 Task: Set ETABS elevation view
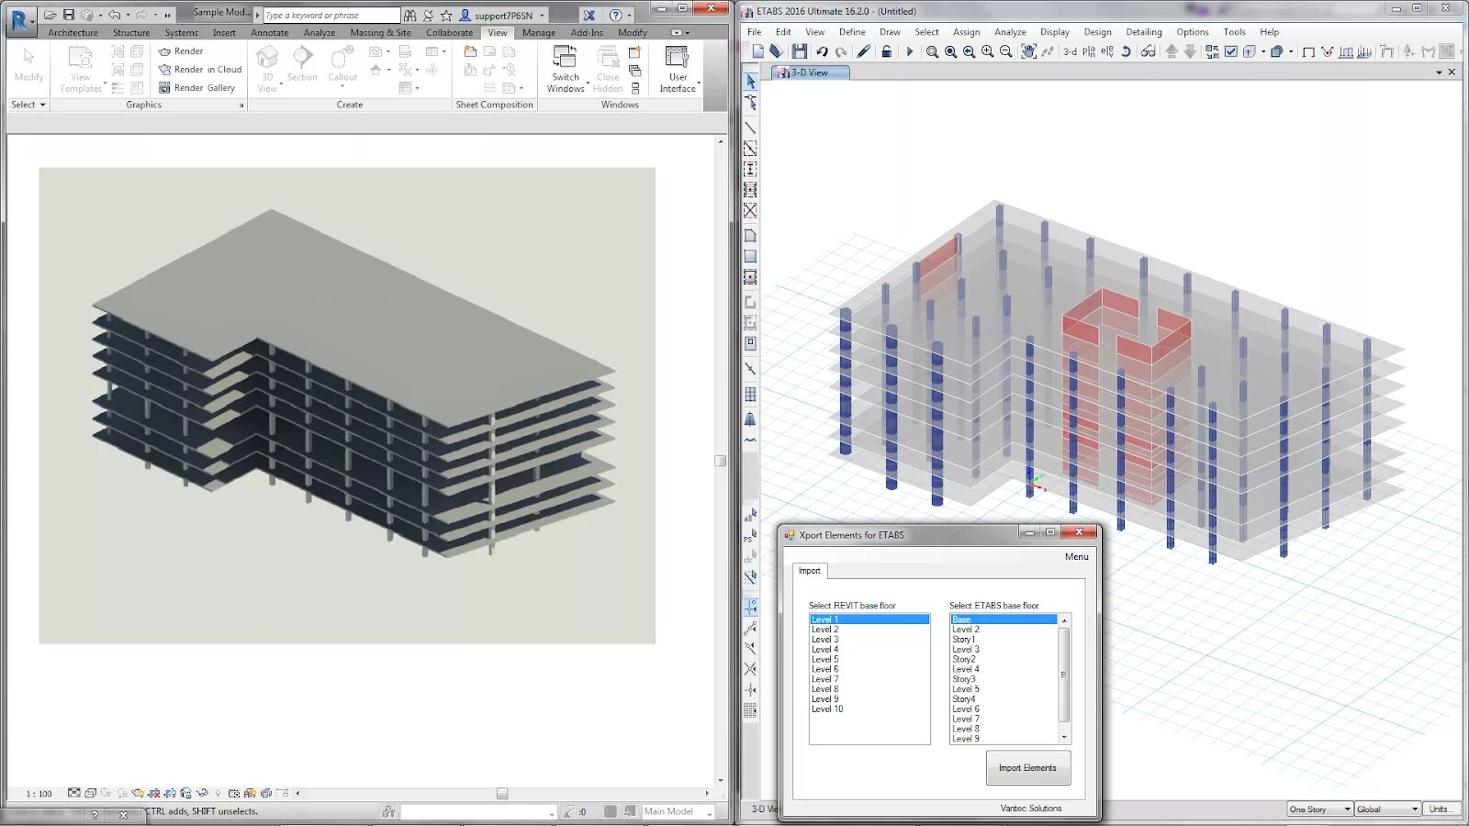(x=1107, y=51)
